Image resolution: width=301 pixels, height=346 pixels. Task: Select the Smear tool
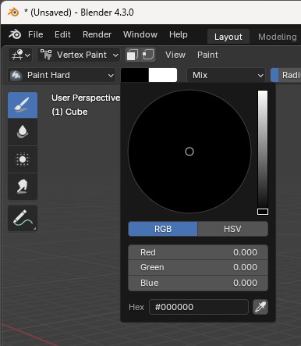pos(23,187)
